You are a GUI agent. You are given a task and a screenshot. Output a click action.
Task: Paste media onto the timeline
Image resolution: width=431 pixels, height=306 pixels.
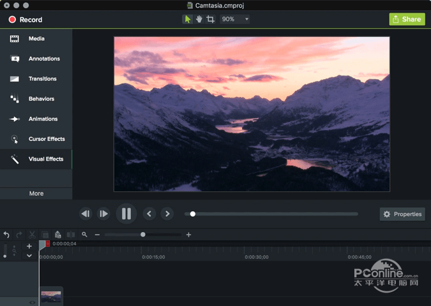[x=57, y=235]
